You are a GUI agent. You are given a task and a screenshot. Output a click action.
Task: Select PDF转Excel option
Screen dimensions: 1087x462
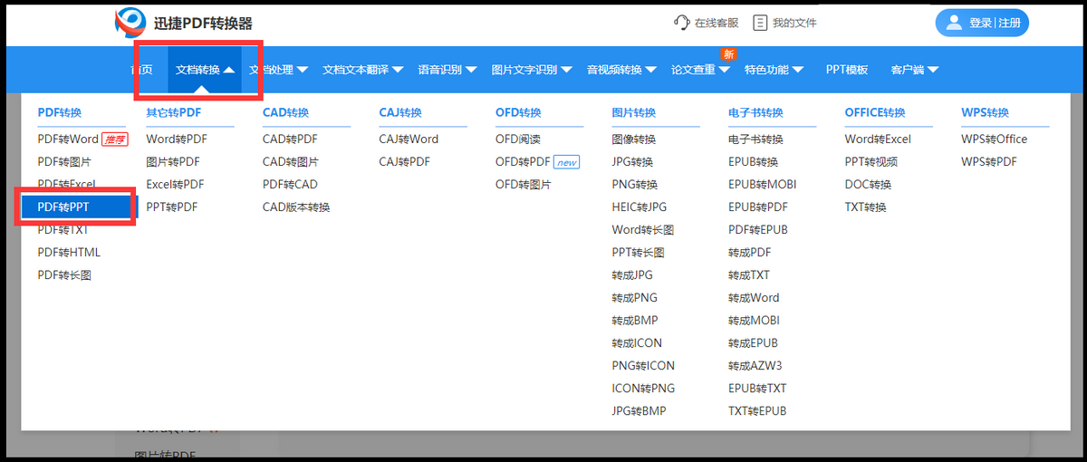(x=66, y=185)
